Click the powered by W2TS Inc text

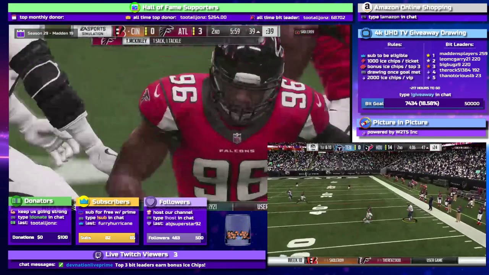[392, 132]
